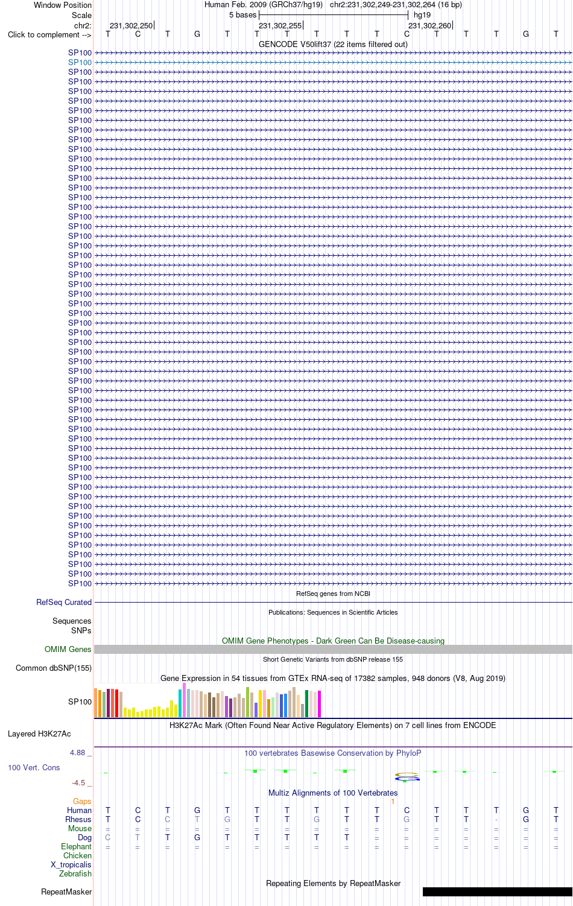573x906 pixels.
Task: Select the Human alignment row label
Action: pyautogui.click(x=79, y=810)
